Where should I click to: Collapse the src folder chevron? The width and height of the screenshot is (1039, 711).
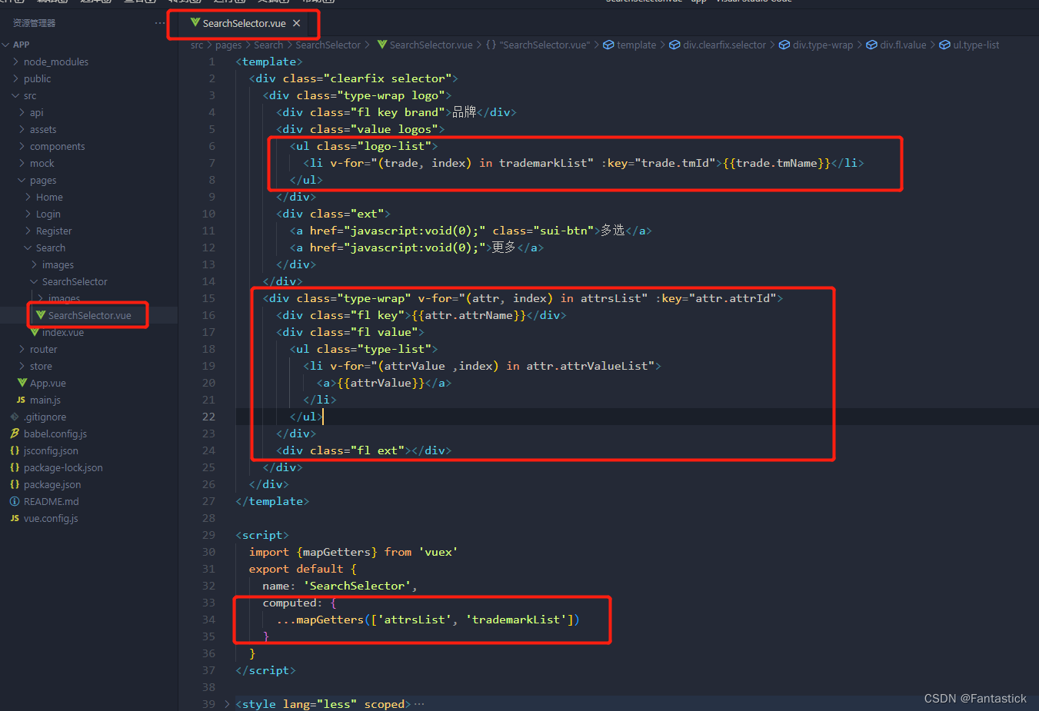tap(15, 95)
